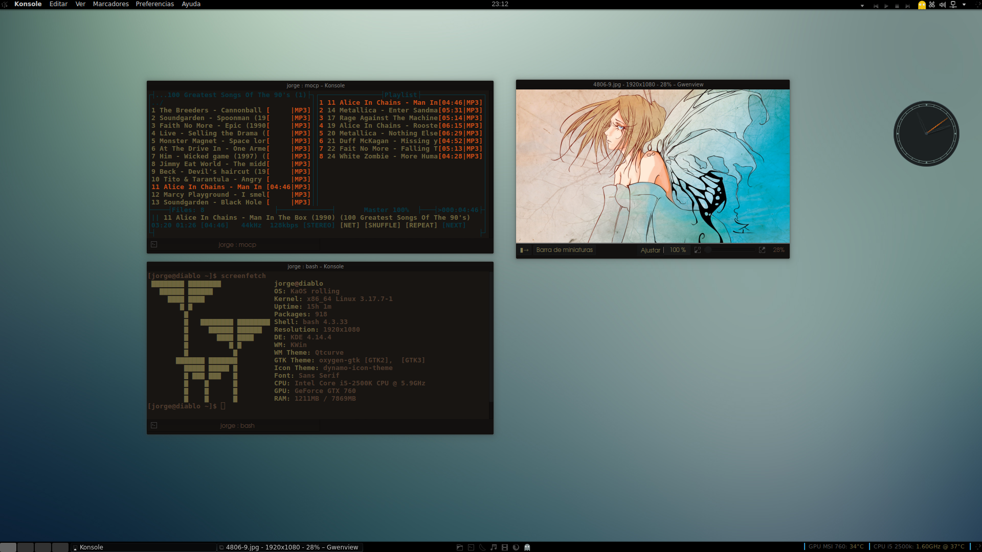This screenshot has height=552, width=982.
Task: Open the media player dropdown arrow in top panel
Action: 862,6
